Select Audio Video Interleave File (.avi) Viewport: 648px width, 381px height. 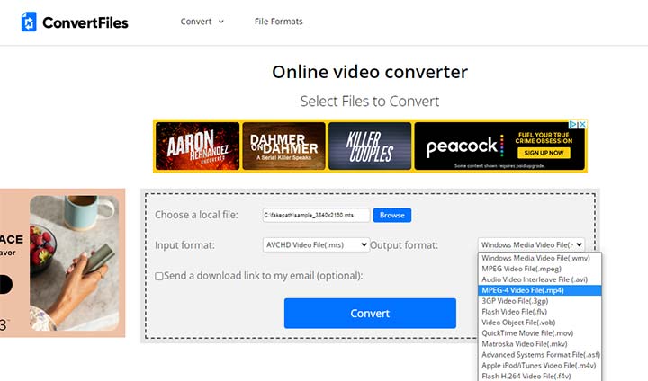click(540, 279)
